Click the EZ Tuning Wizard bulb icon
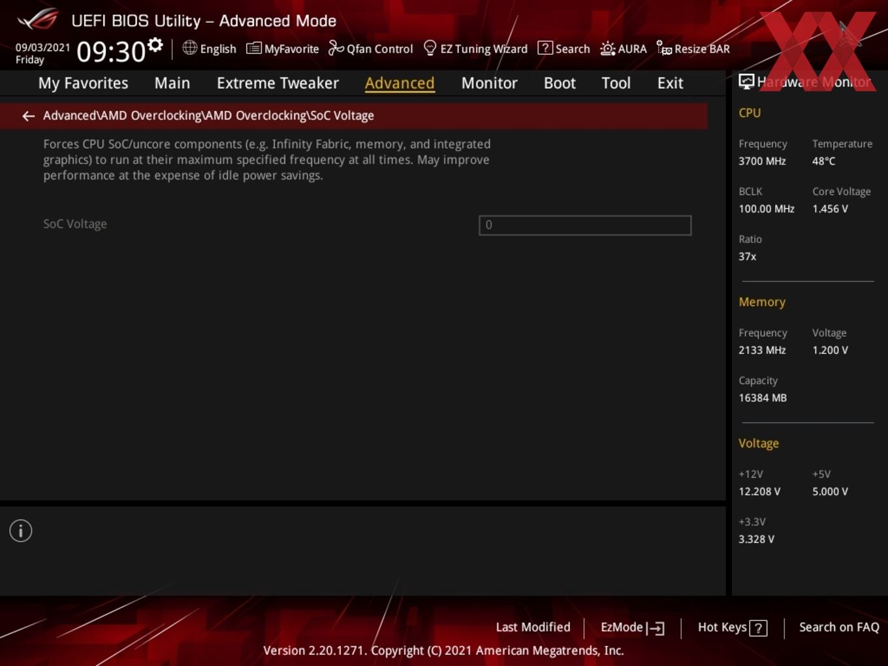This screenshot has height=666, width=888. [x=430, y=48]
